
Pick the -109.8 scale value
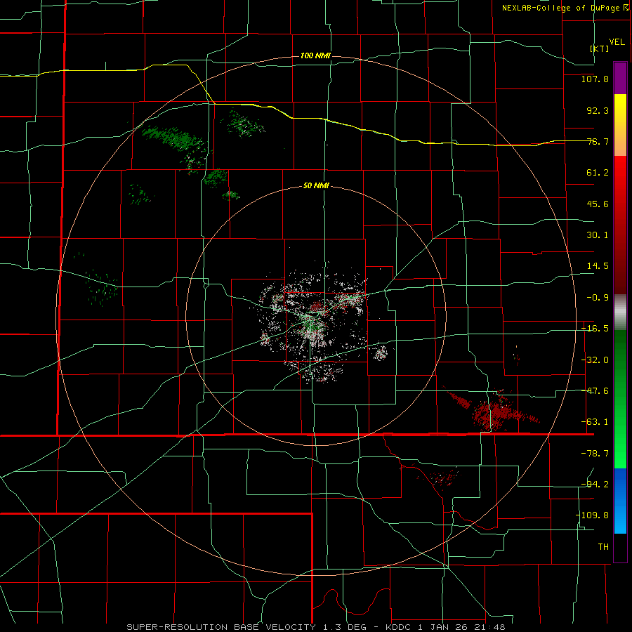[592, 515]
